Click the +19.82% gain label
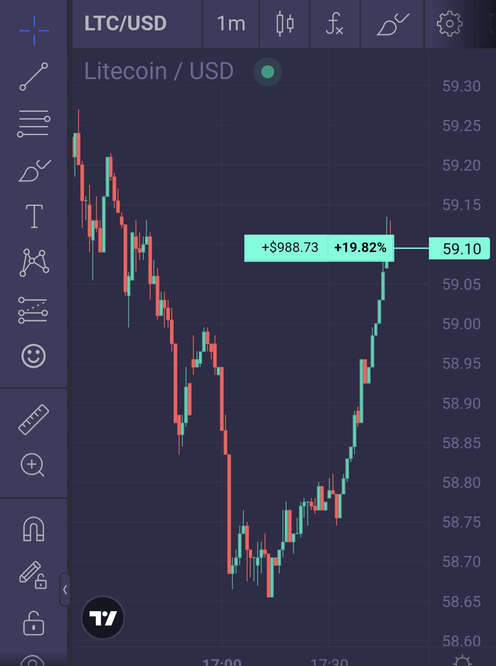The image size is (496, 666). click(361, 248)
